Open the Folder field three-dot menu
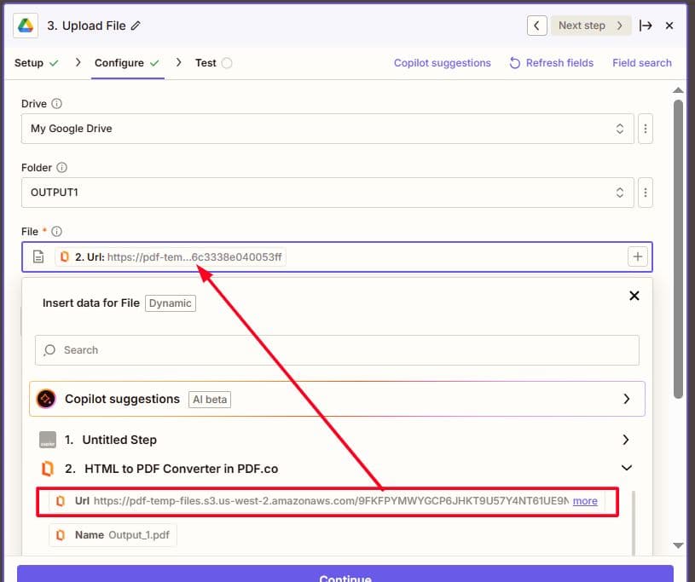The height and width of the screenshot is (582, 695). [646, 193]
